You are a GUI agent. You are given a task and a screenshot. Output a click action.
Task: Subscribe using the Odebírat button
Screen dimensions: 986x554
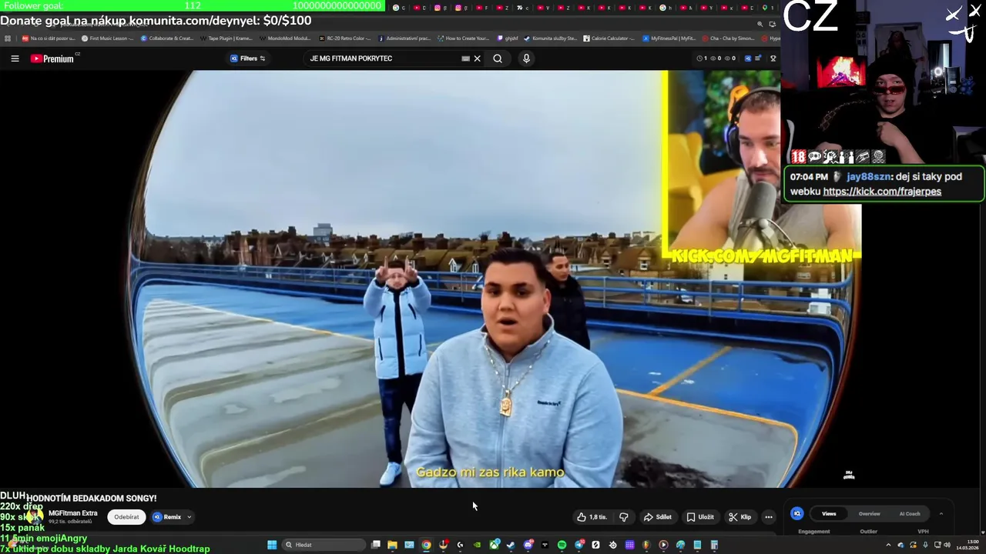126,517
